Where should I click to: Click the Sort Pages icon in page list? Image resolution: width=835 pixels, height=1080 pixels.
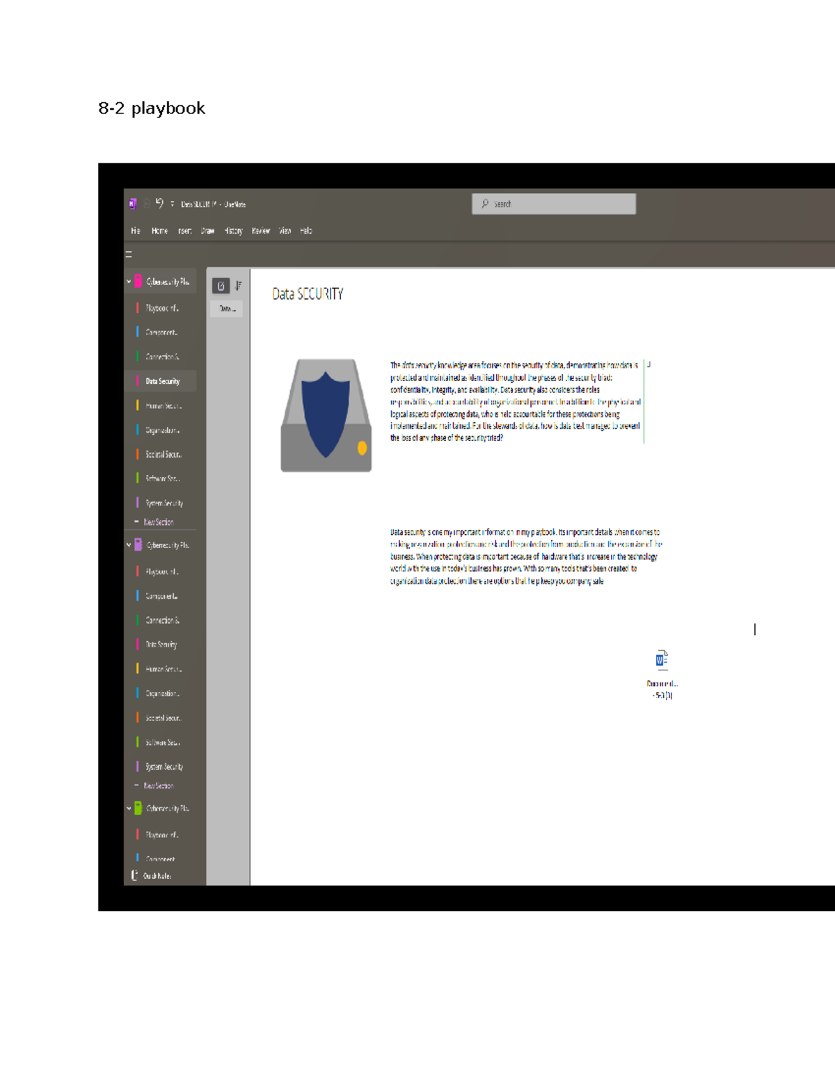[x=239, y=285]
